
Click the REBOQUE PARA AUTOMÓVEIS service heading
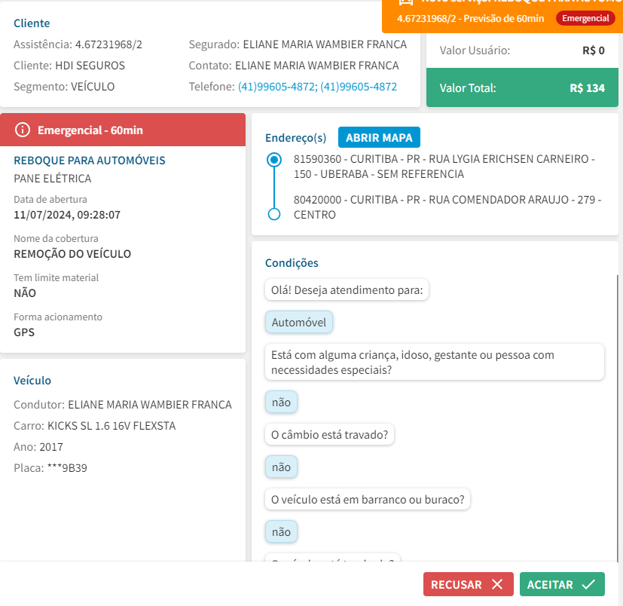(90, 161)
